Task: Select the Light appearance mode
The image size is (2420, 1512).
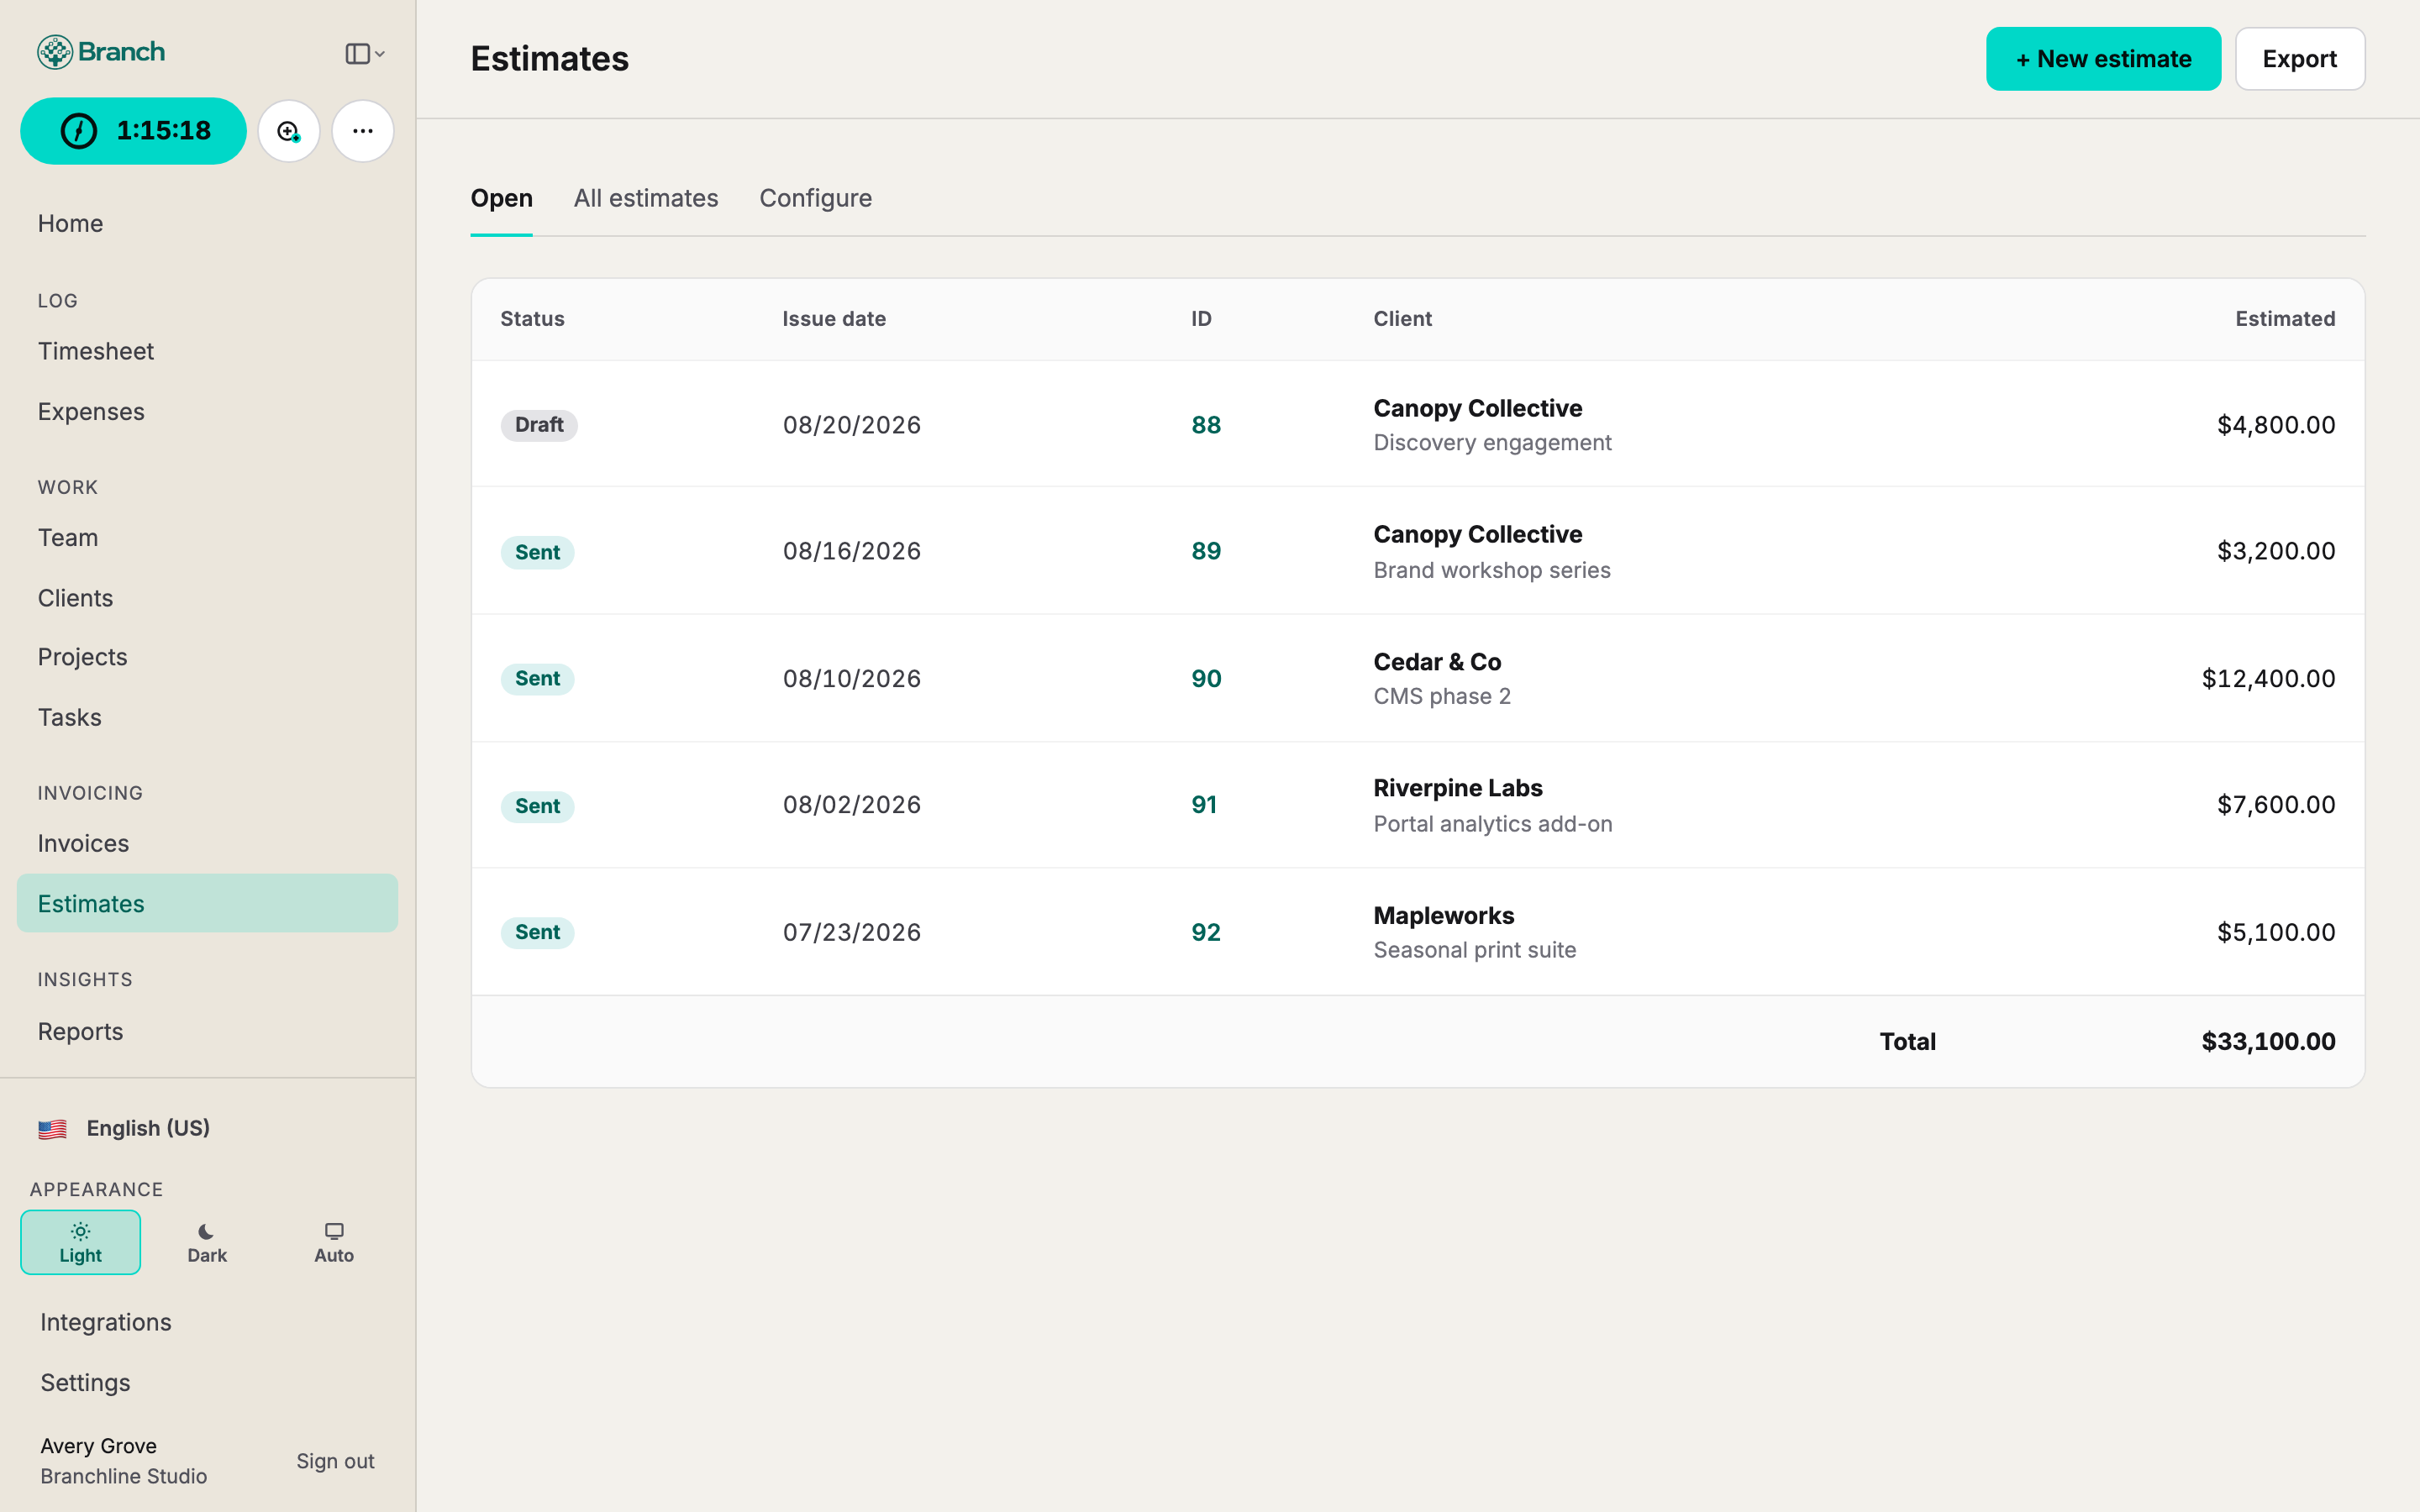Action: click(80, 1242)
